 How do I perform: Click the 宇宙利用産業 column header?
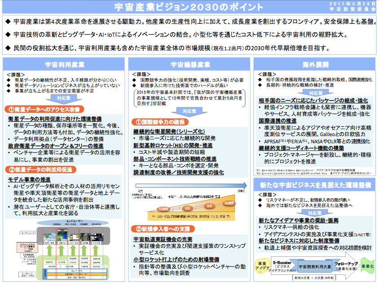coord(63,64)
